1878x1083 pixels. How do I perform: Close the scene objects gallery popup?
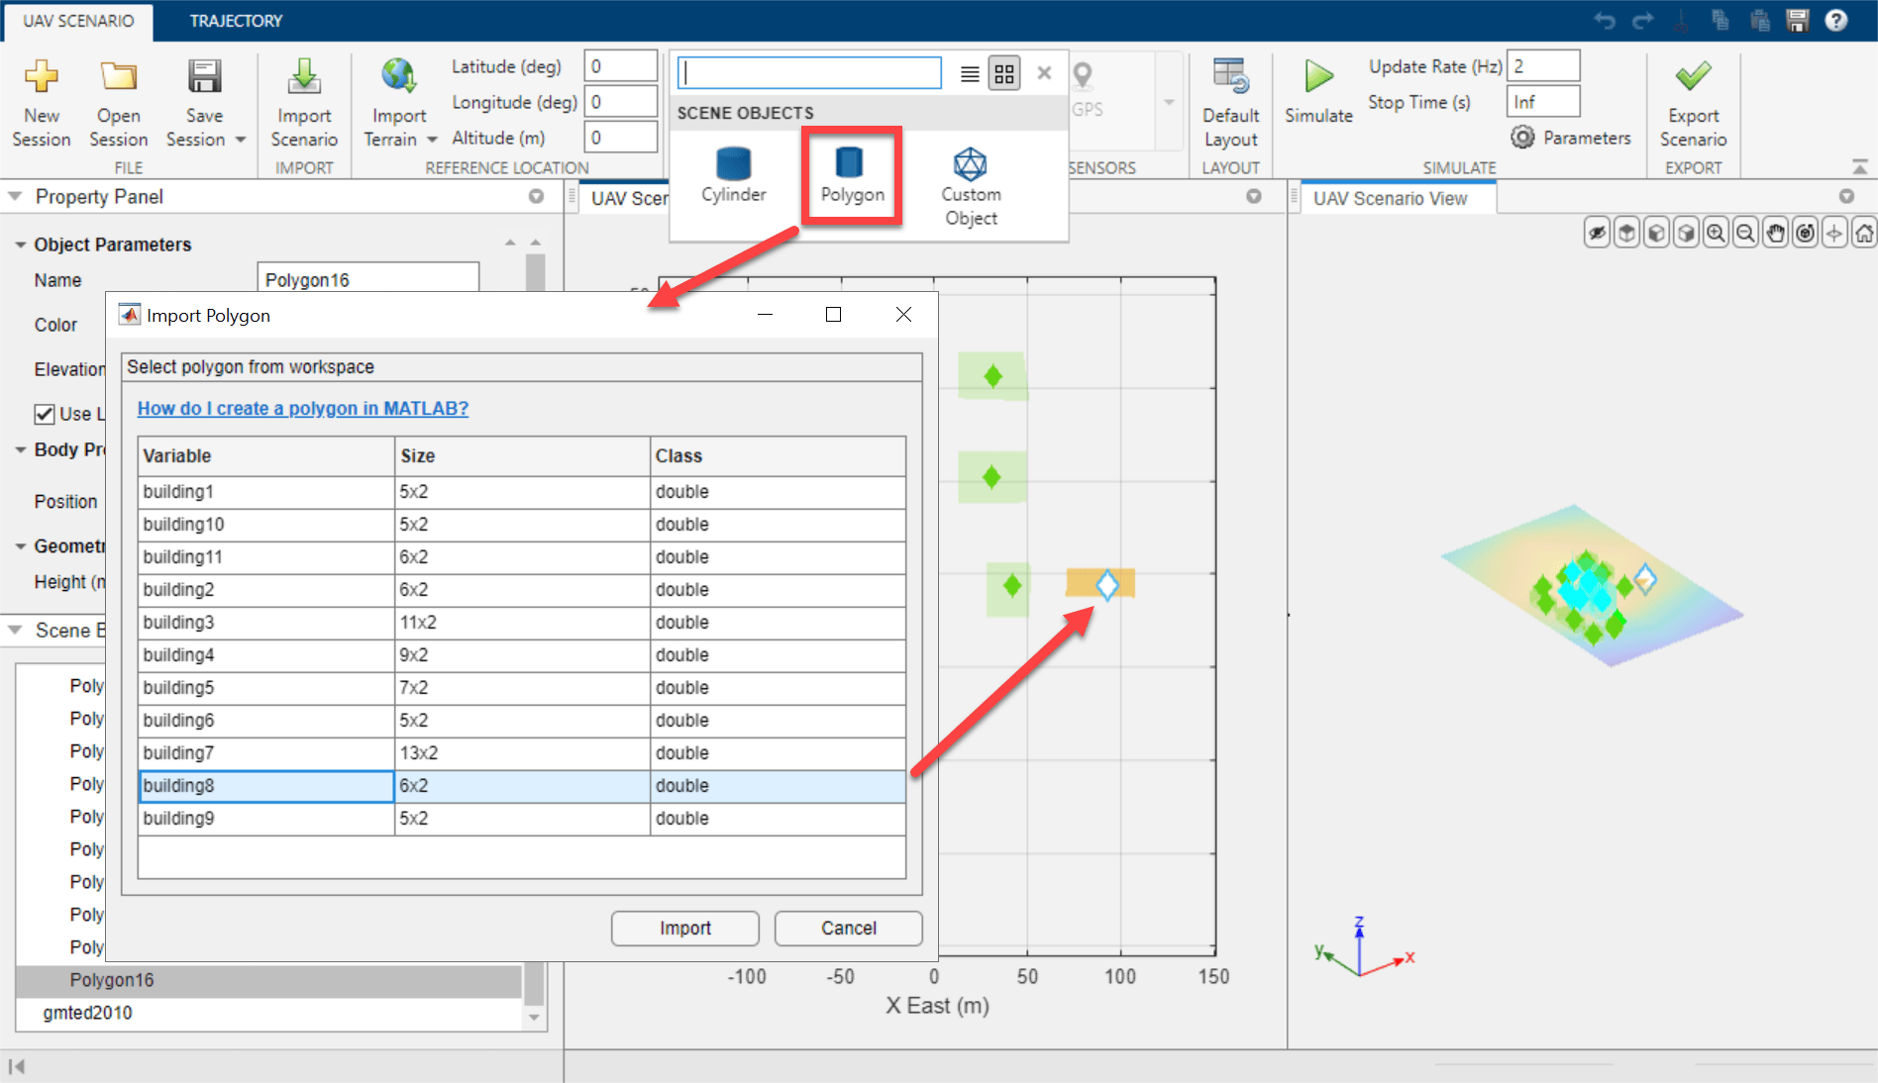(x=1044, y=72)
